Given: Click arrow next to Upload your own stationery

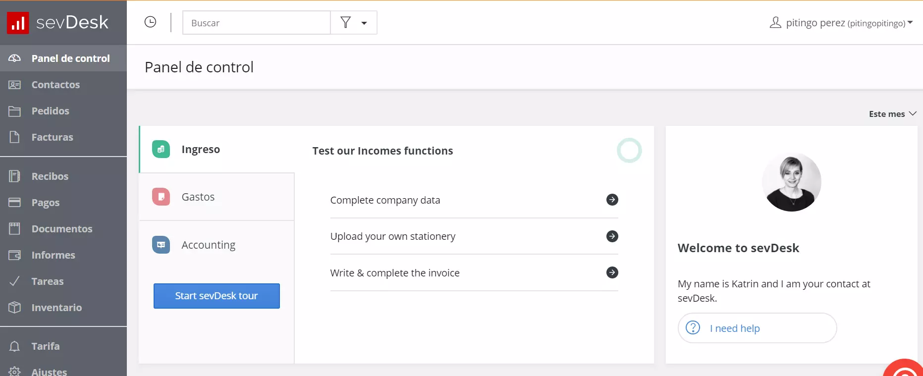Looking at the screenshot, I should click(x=612, y=236).
